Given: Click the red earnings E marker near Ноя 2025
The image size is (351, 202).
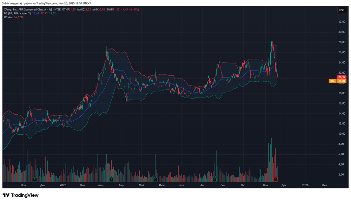Looking at the screenshot, I should point(276,179).
